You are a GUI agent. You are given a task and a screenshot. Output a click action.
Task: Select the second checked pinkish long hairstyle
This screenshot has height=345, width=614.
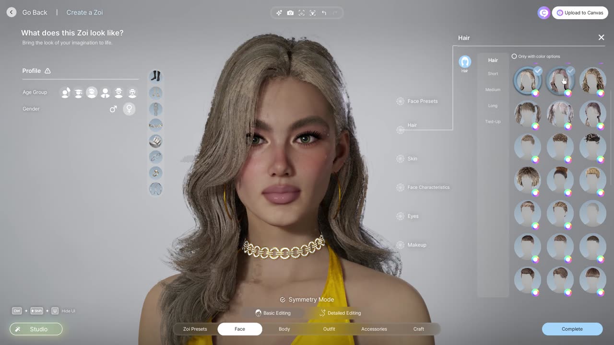click(560, 80)
